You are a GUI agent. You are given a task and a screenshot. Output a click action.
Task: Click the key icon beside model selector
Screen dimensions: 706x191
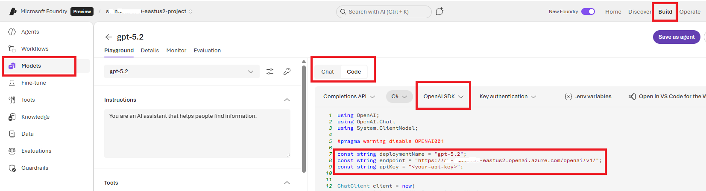(287, 71)
